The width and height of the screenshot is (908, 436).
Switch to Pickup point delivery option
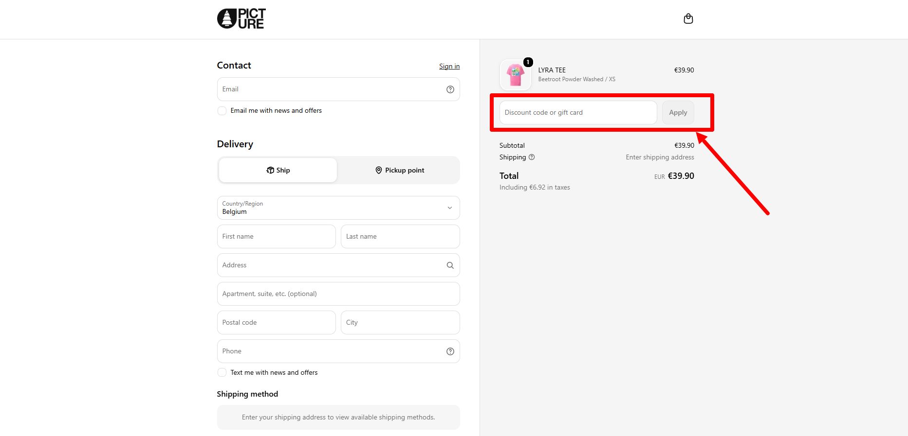coord(400,170)
